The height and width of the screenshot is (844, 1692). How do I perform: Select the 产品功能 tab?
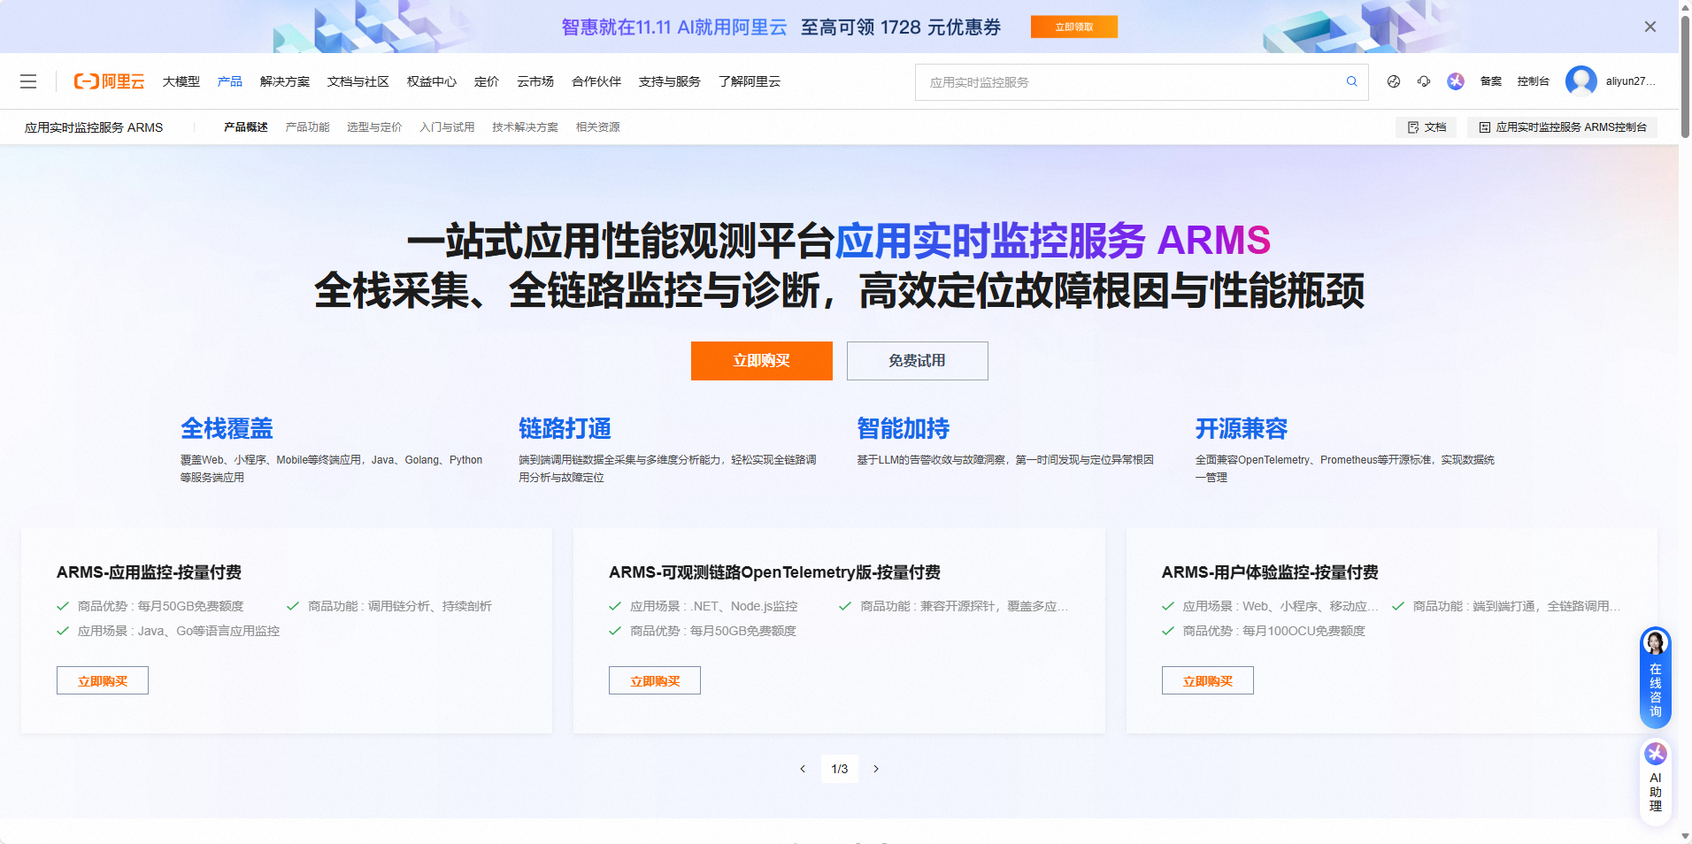[307, 127]
